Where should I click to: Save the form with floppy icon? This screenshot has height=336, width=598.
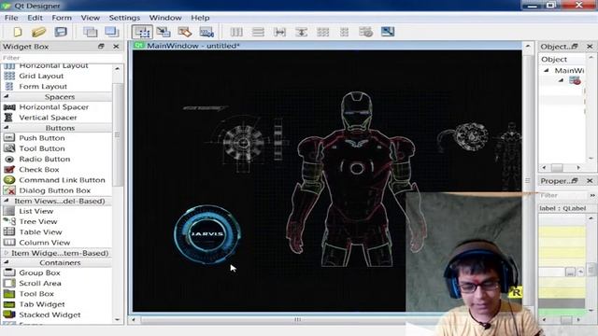(61, 32)
